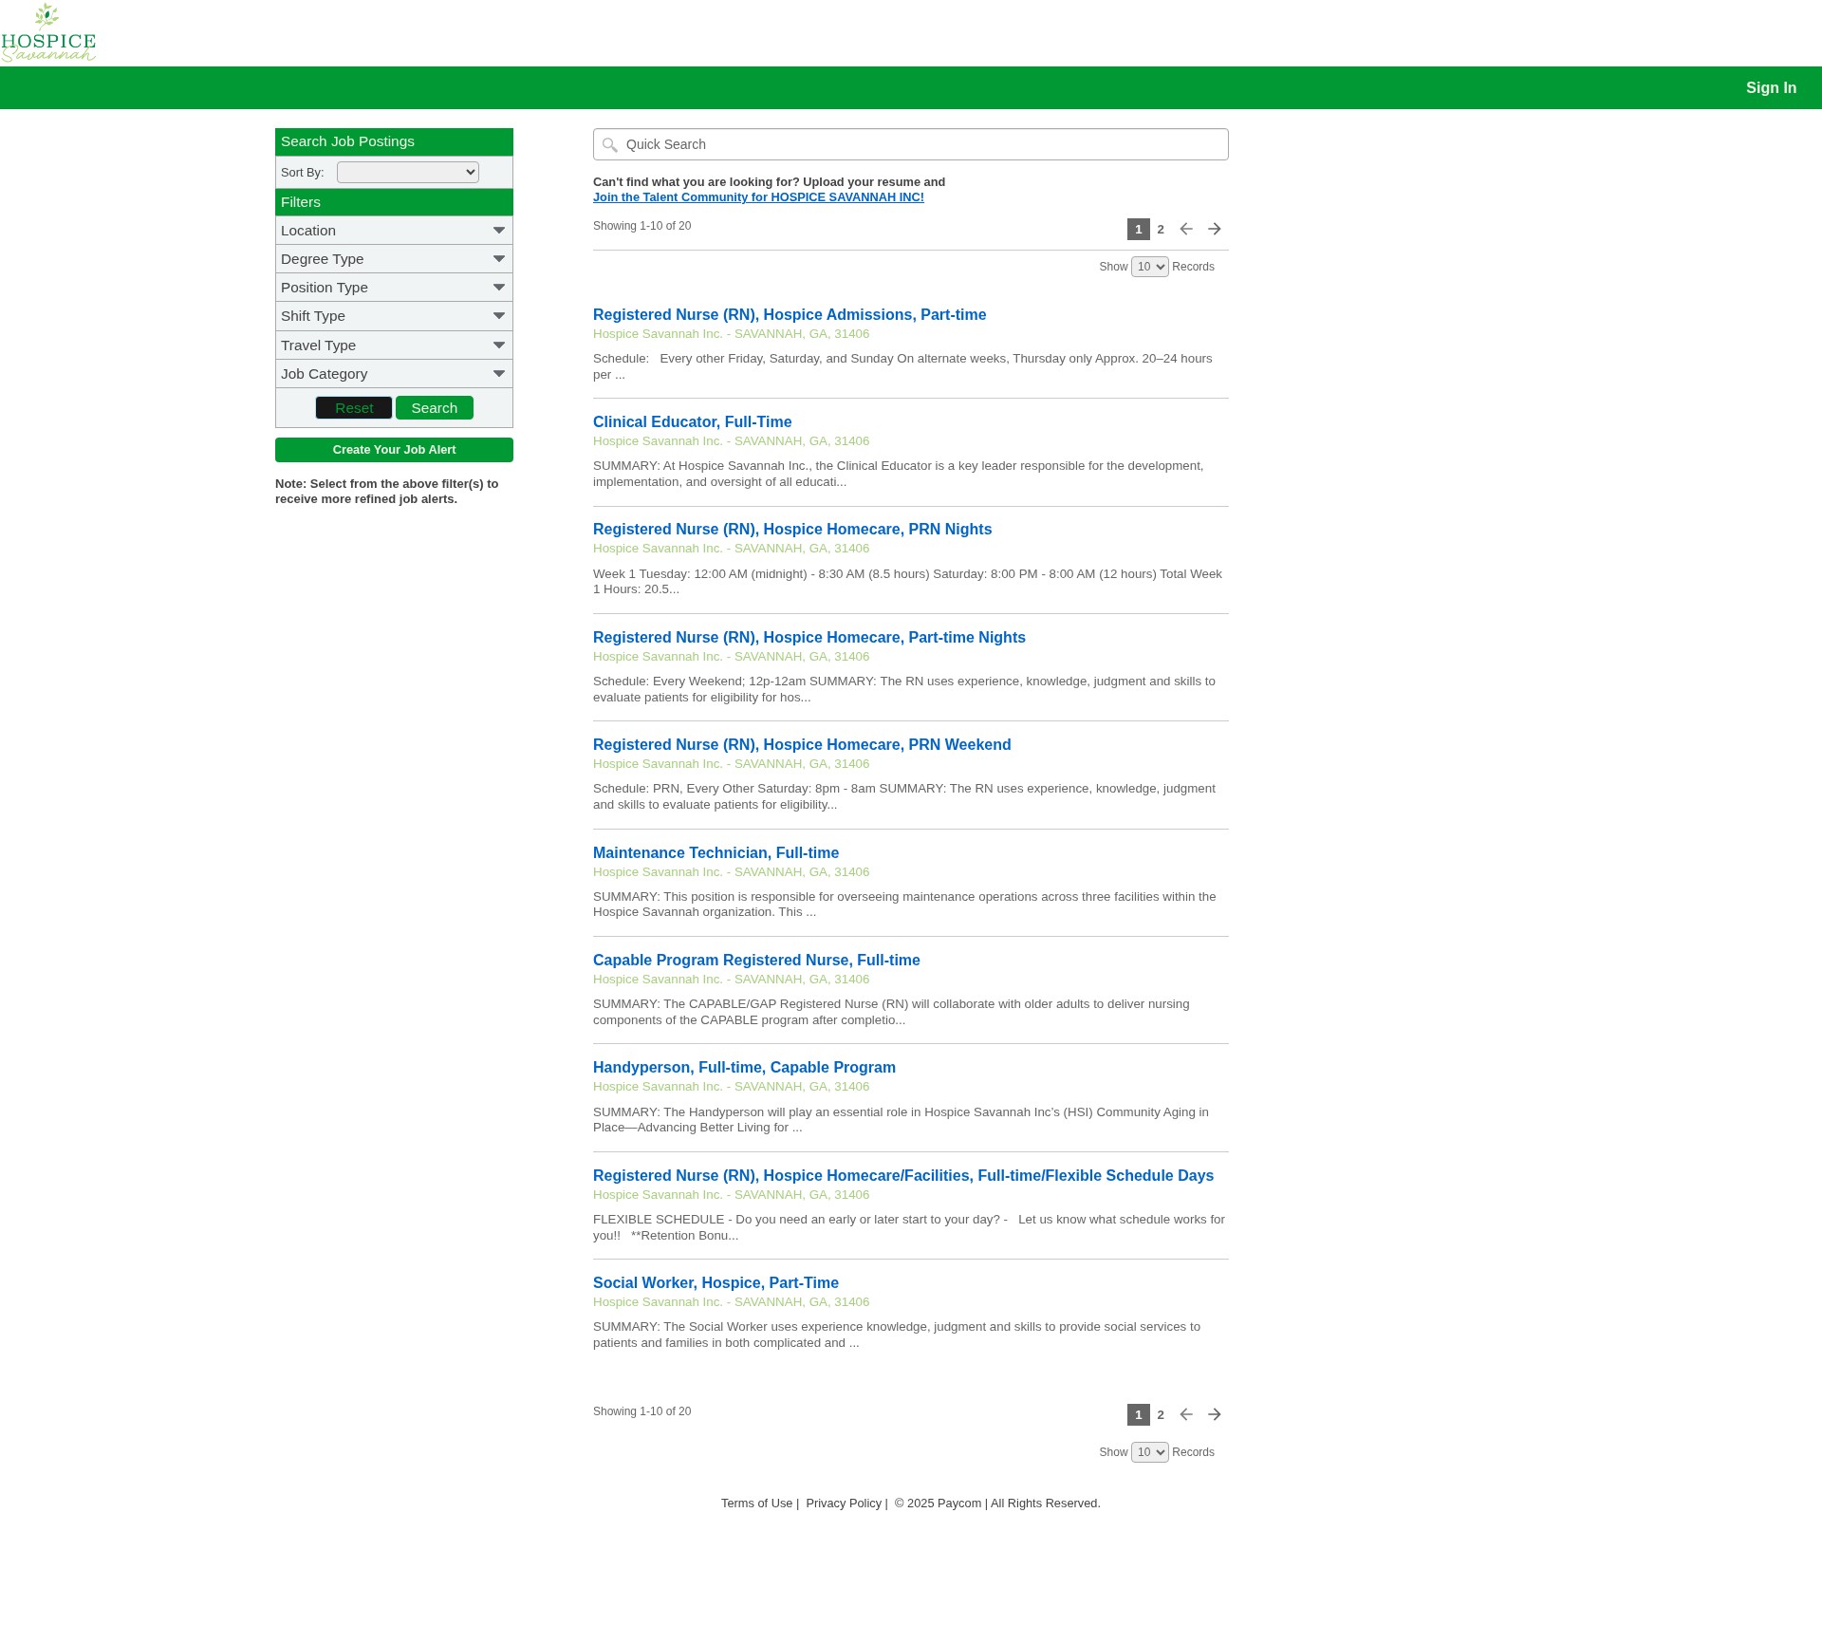Select page 2 in bottom pagination

tap(1161, 1414)
